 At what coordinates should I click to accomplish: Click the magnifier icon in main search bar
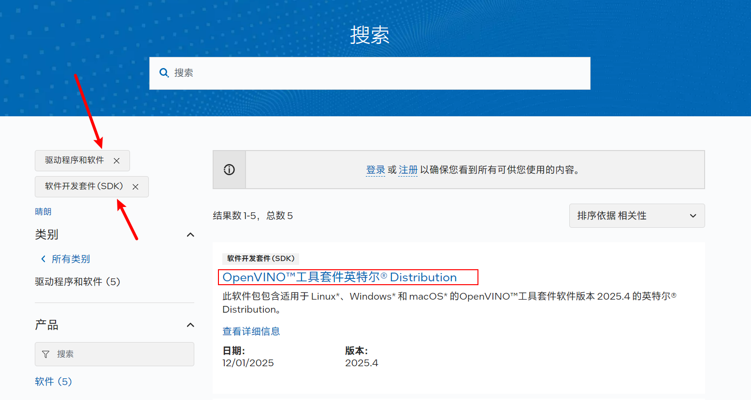click(164, 73)
